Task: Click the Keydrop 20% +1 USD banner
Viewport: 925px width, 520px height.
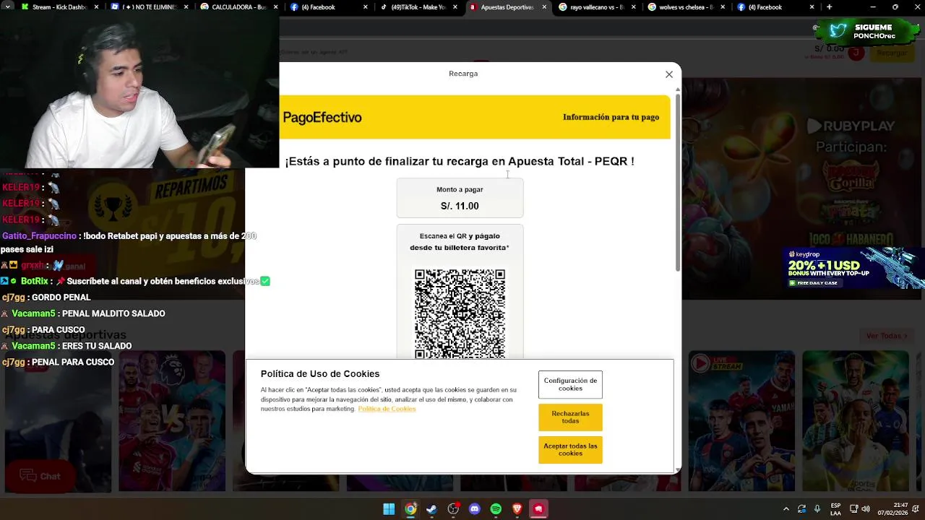Action: tap(853, 269)
